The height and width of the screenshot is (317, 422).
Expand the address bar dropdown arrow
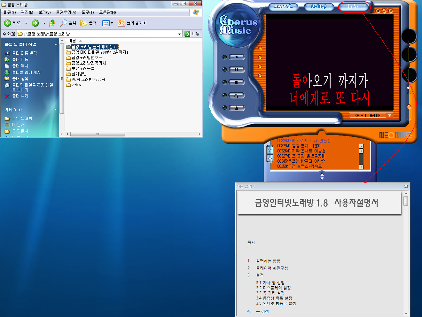tap(179, 34)
